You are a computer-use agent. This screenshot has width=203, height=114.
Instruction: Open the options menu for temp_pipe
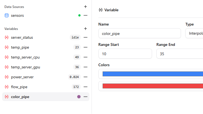[x=86, y=47]
